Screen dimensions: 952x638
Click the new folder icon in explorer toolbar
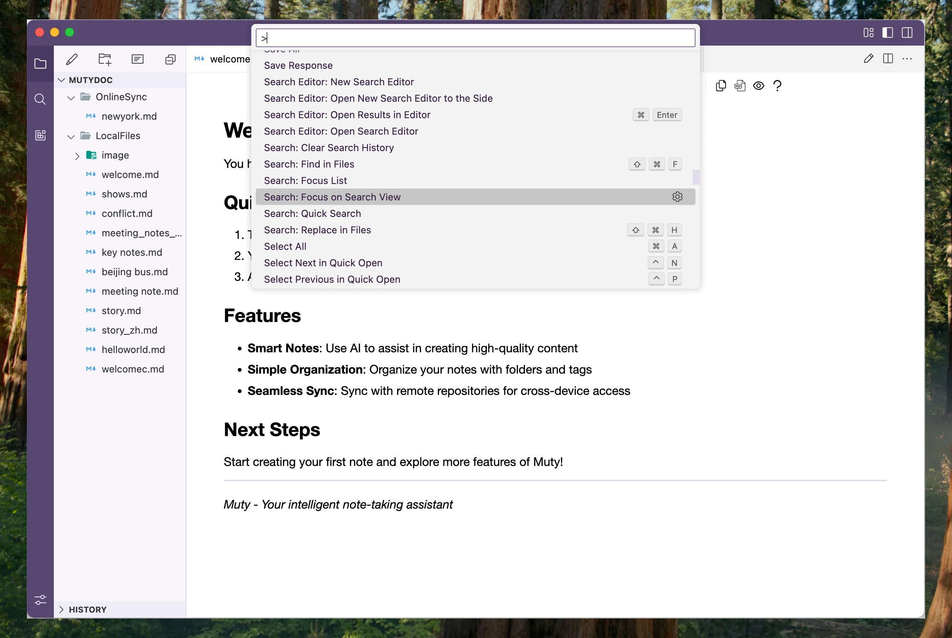105,59
